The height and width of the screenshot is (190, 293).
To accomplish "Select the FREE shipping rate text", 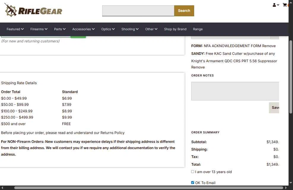I will point(66,124).
